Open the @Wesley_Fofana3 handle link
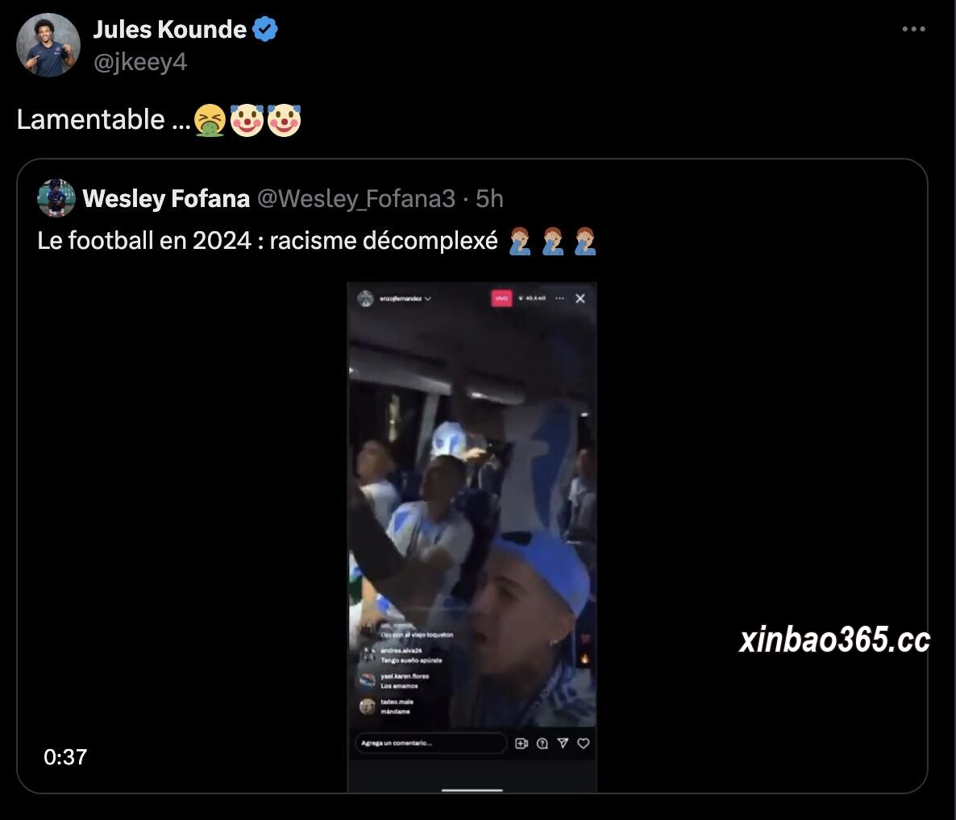Viewport: 956px width, 820px height. (356, 199)
